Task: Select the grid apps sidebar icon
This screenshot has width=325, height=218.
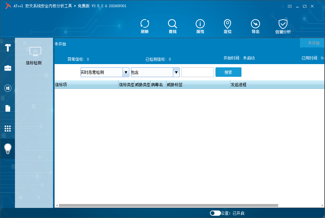Action: click(8, 129)
